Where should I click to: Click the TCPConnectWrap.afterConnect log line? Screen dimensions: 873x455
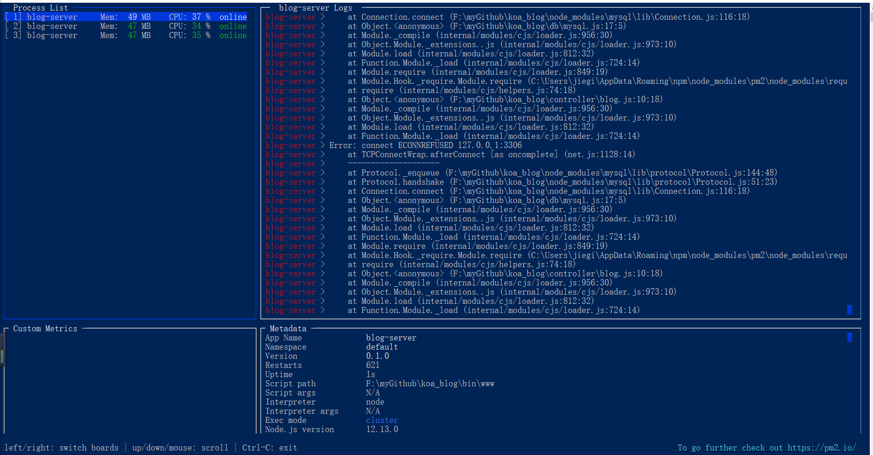click(x=491, y=154)
